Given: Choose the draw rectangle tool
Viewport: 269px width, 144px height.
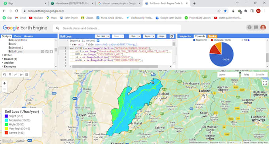Looking at the screenshot, I should pos(27,74).
